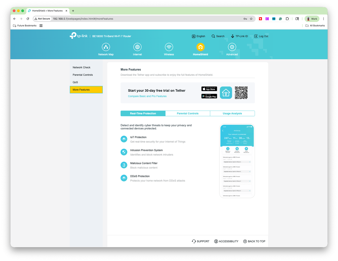
Task: Open Future Bookmarks folder
Action: (x=25, y=26)
